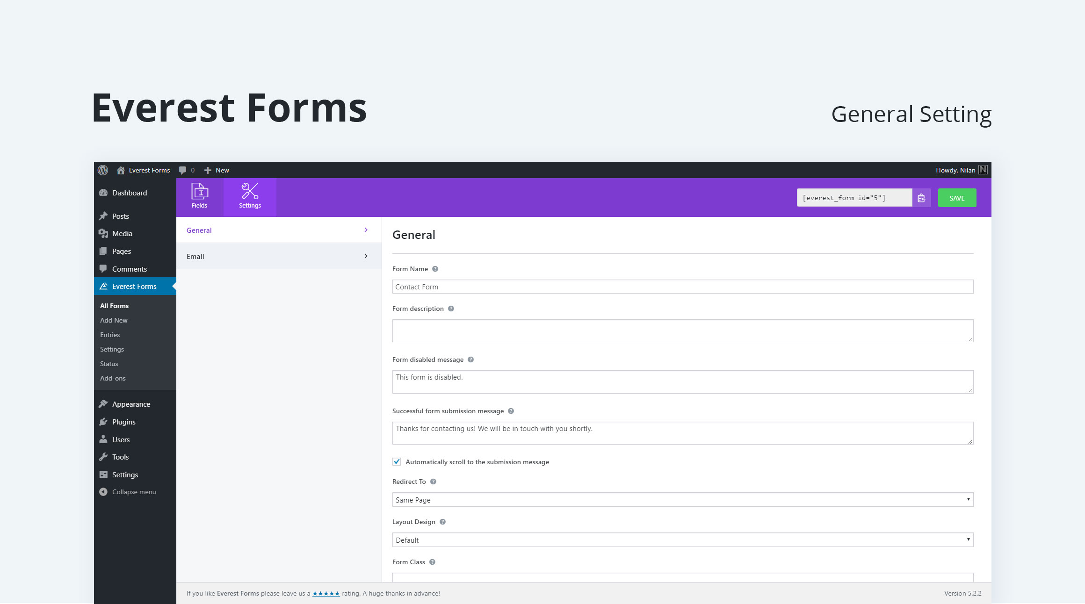Select the Redirect To dropdown

(x=682, y=499)
